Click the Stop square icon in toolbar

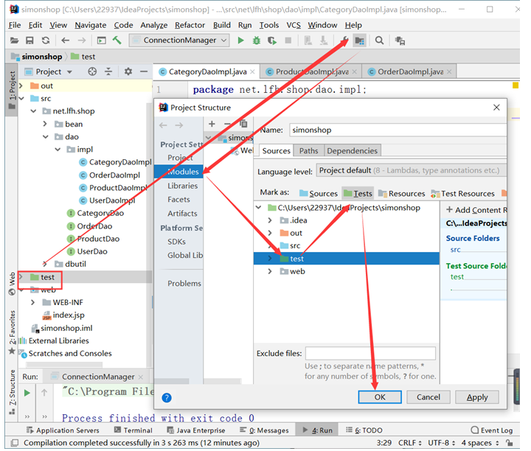[x=288, y=41]
